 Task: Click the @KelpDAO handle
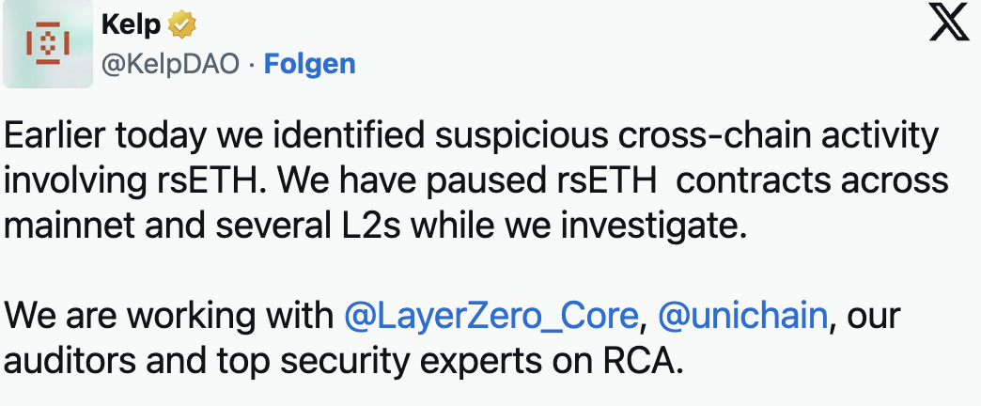170,64
